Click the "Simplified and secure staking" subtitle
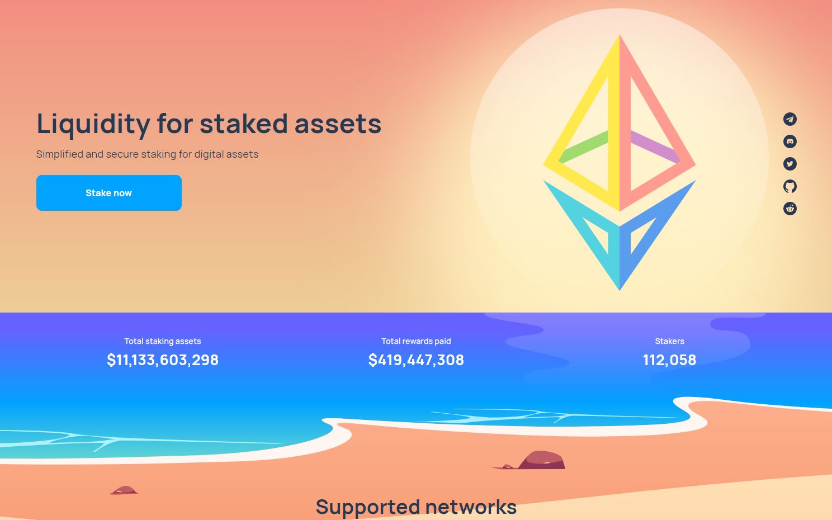Screen dimensions: 832x520 tap(147, 154)
